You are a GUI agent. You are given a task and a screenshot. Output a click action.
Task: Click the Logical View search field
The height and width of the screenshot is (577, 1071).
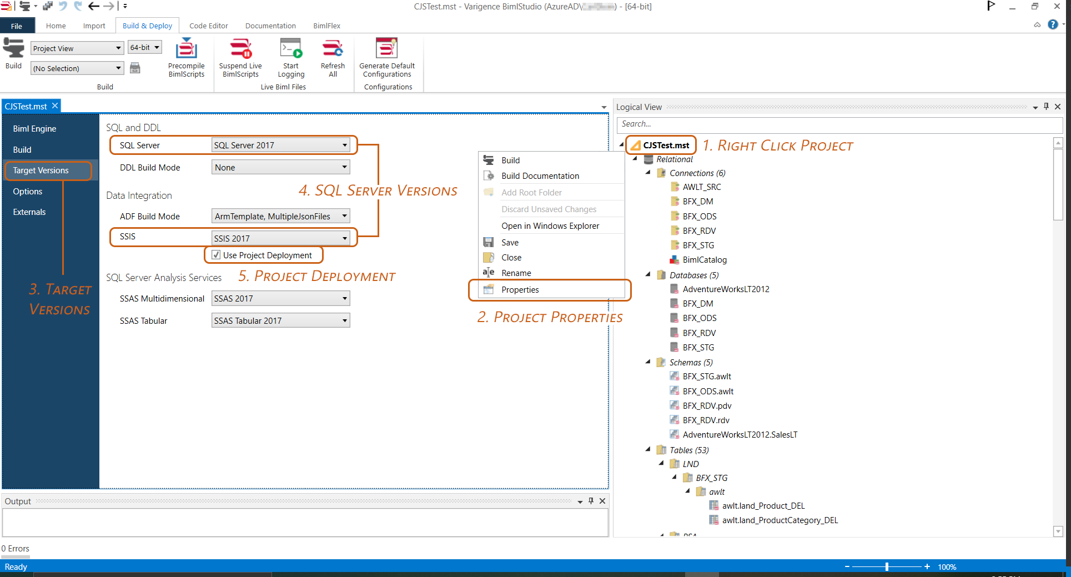point(839,124)
